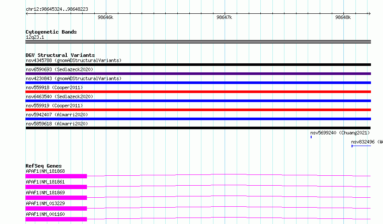Click the purple nsv6590693 variant bar
This screenshot has width=383, height=224.
pos(198,74)
